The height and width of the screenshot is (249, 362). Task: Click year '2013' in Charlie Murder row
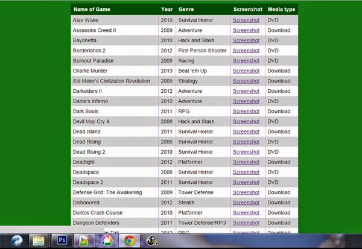click(167, 71)
